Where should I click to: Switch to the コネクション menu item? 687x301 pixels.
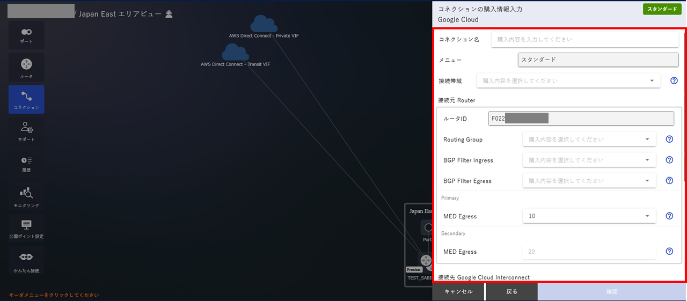(26, 100)
